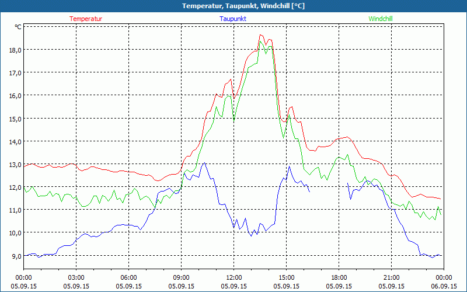This screenshot has height=292, width=467.
Task: Click the '06:00' time axis label
Action: click(128, 278)
